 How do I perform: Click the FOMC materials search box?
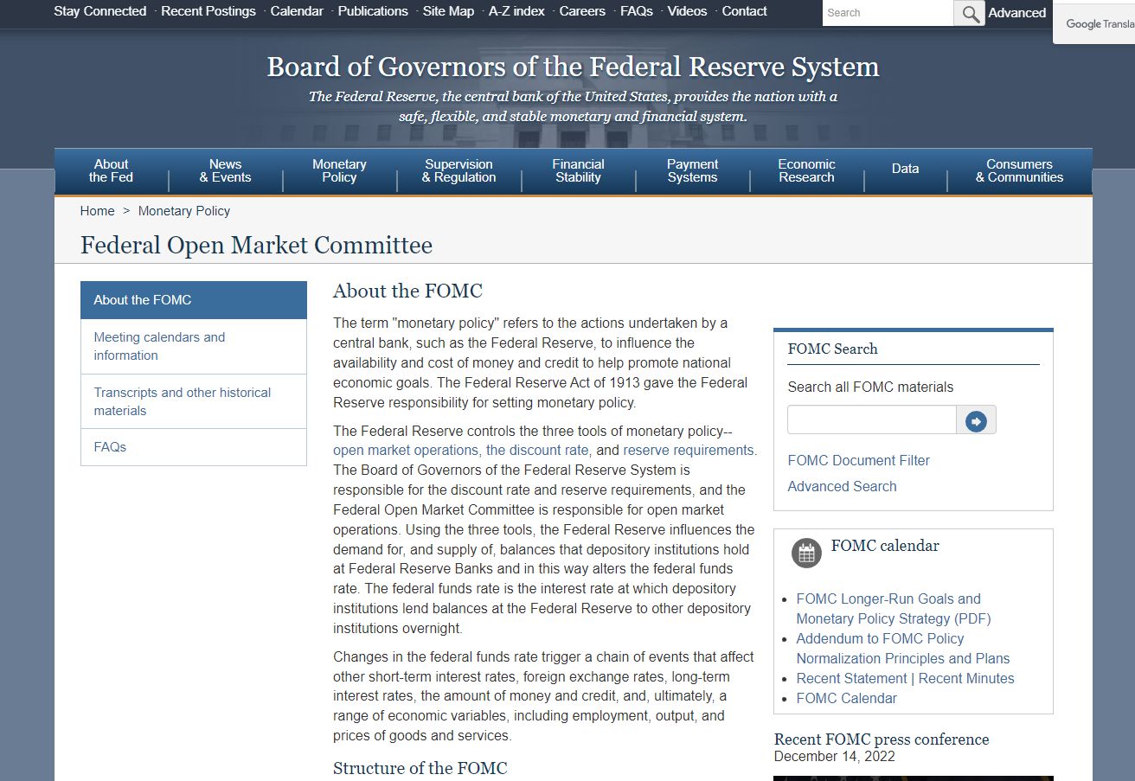tap(871, 420)
